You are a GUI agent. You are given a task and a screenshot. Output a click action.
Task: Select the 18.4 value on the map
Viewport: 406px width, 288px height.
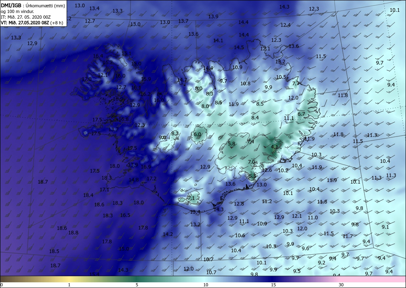88,195
